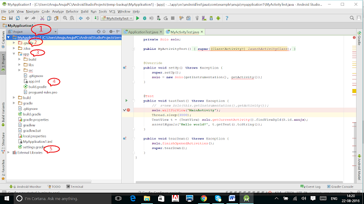Select the proguard-rules.pro file
Viewport: 364px width, 204px height.
pos(43,92)
